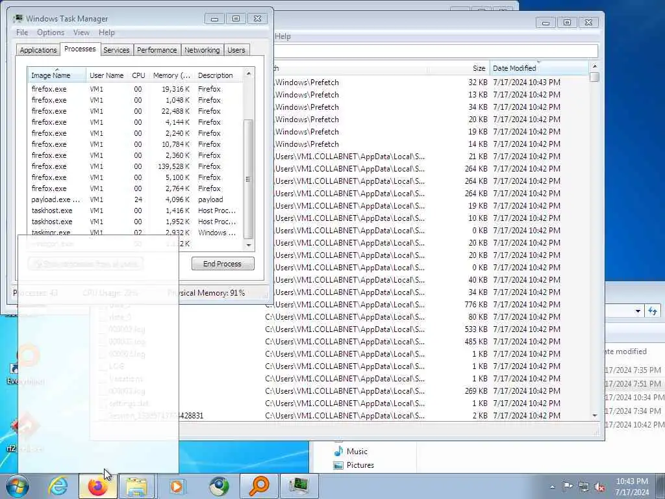Sort processes by Image Name column
The image size is (665, 499).
pyautogui.click(x=57, y=75)
